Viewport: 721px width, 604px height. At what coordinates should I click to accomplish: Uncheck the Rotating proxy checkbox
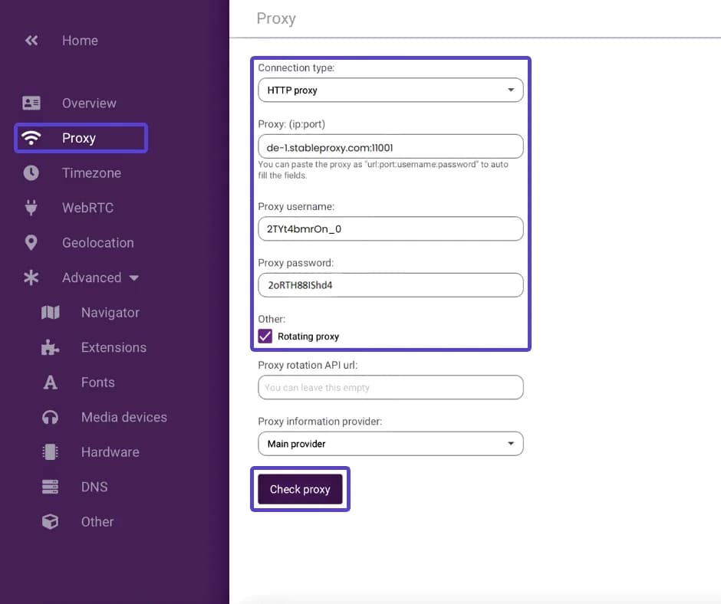265,336
